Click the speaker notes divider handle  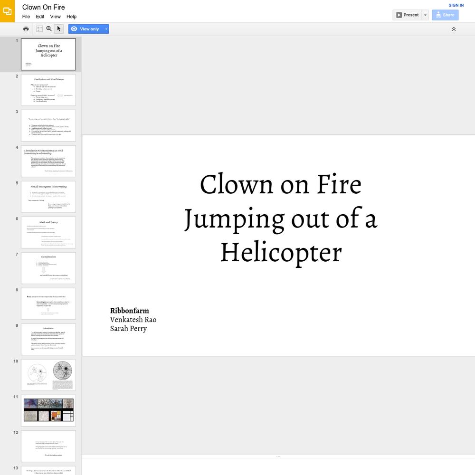pos(278,456)
